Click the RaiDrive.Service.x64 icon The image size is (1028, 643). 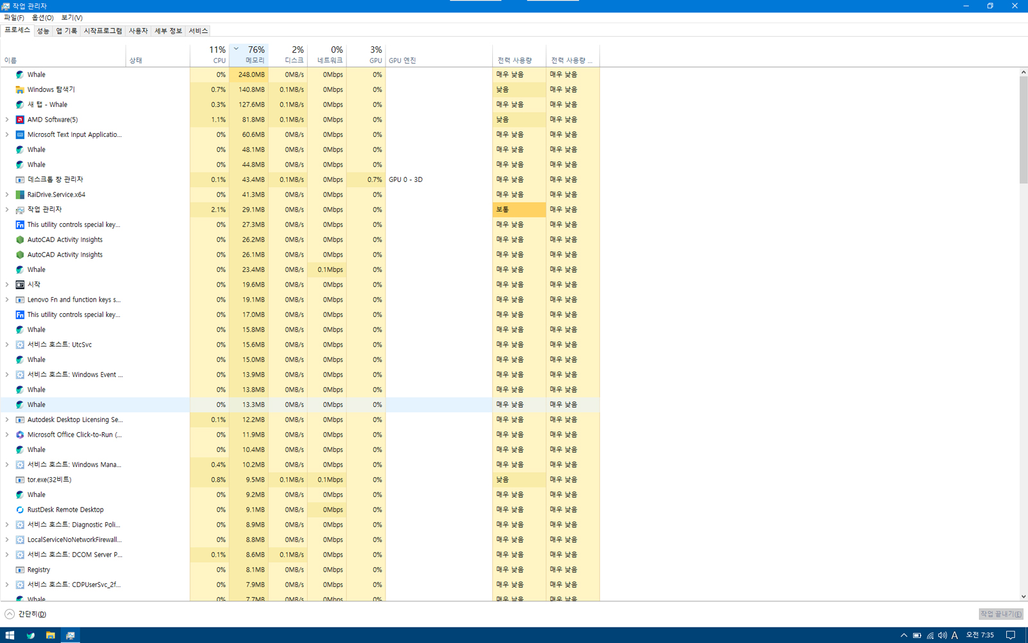click(x=20, y=194)
